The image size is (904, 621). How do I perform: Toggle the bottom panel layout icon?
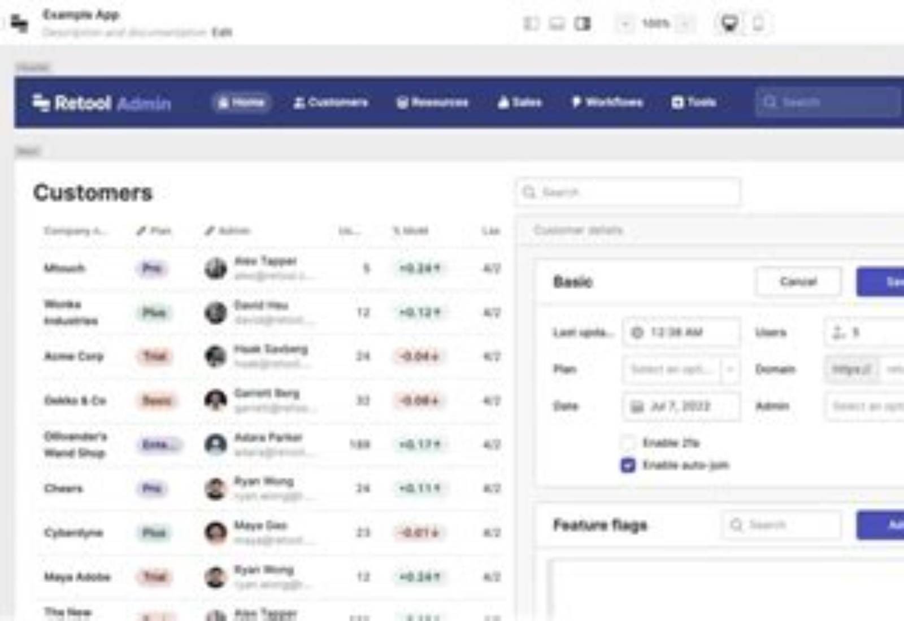pos(557,24)
